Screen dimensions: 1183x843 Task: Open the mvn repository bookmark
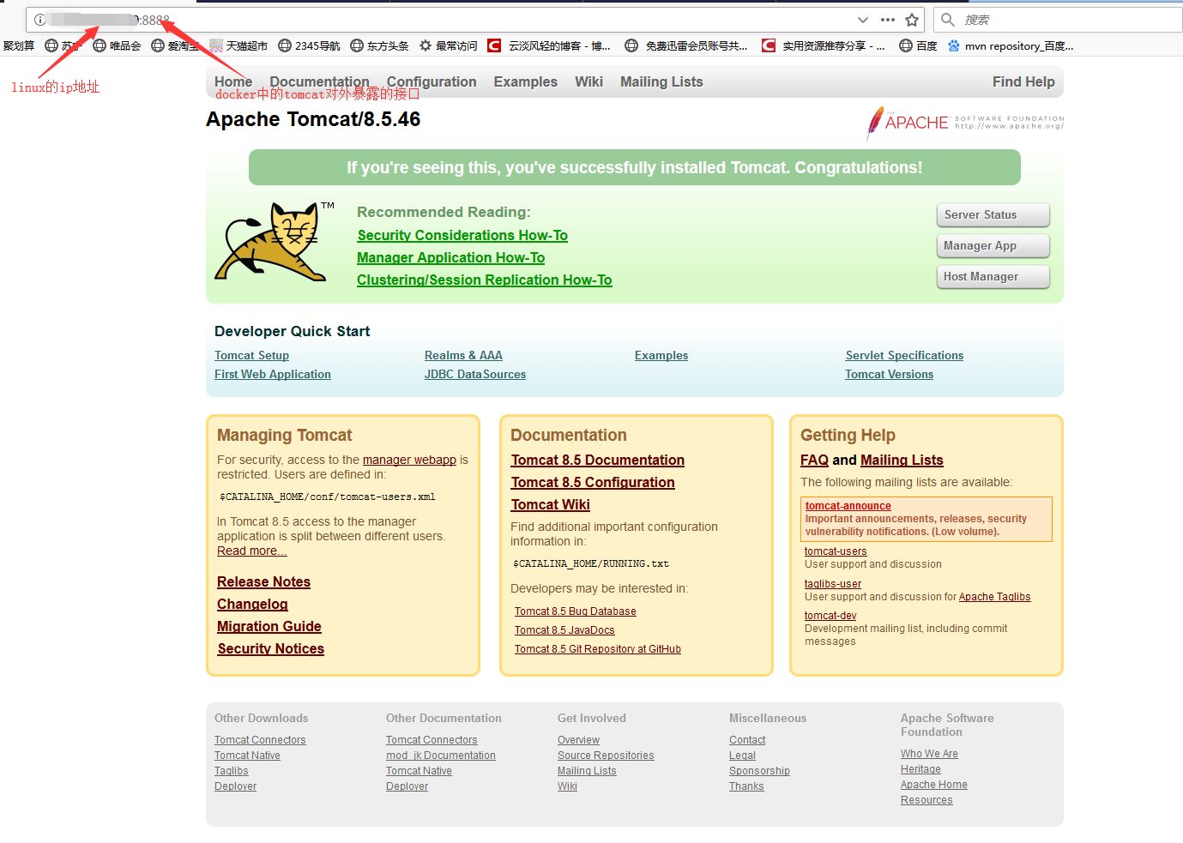click(x=1011, y=46)
